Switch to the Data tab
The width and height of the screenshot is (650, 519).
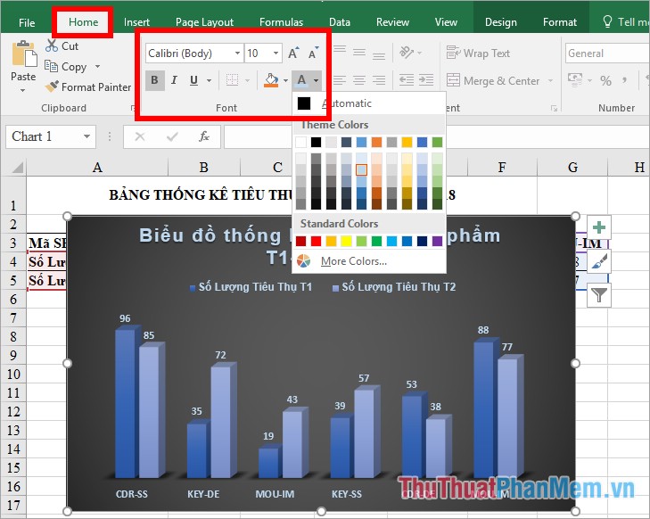(340, 22)
